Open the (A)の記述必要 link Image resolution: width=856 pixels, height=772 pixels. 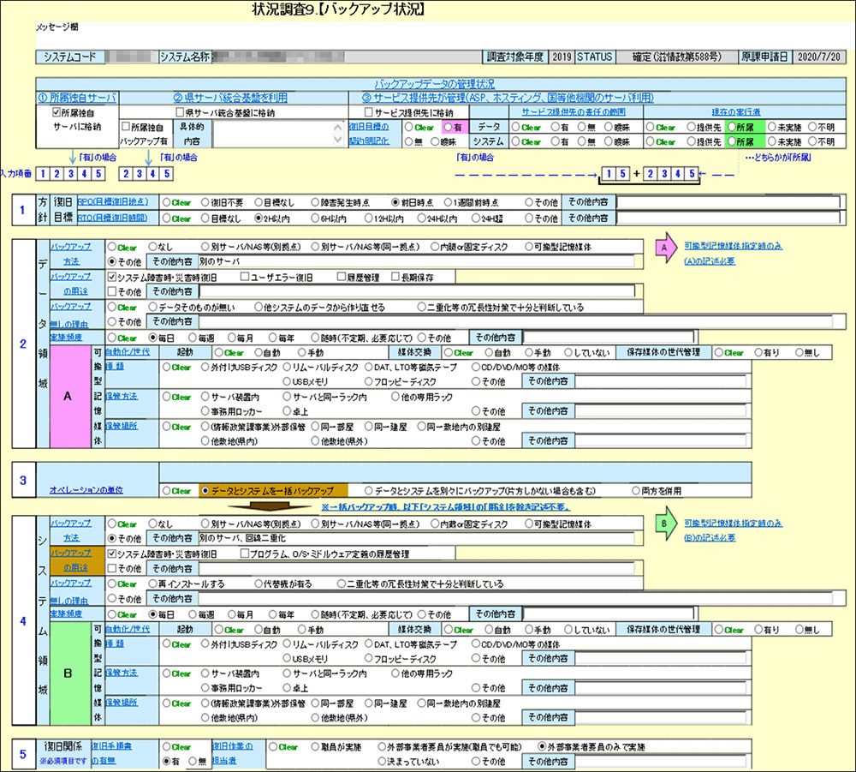pyautogui.click(x=710, y=261)
